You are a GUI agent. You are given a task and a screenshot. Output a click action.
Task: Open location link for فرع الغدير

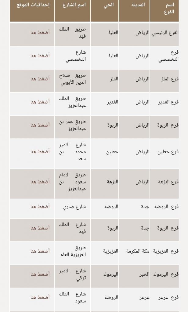pyautogui.click(x=40, y=102)
